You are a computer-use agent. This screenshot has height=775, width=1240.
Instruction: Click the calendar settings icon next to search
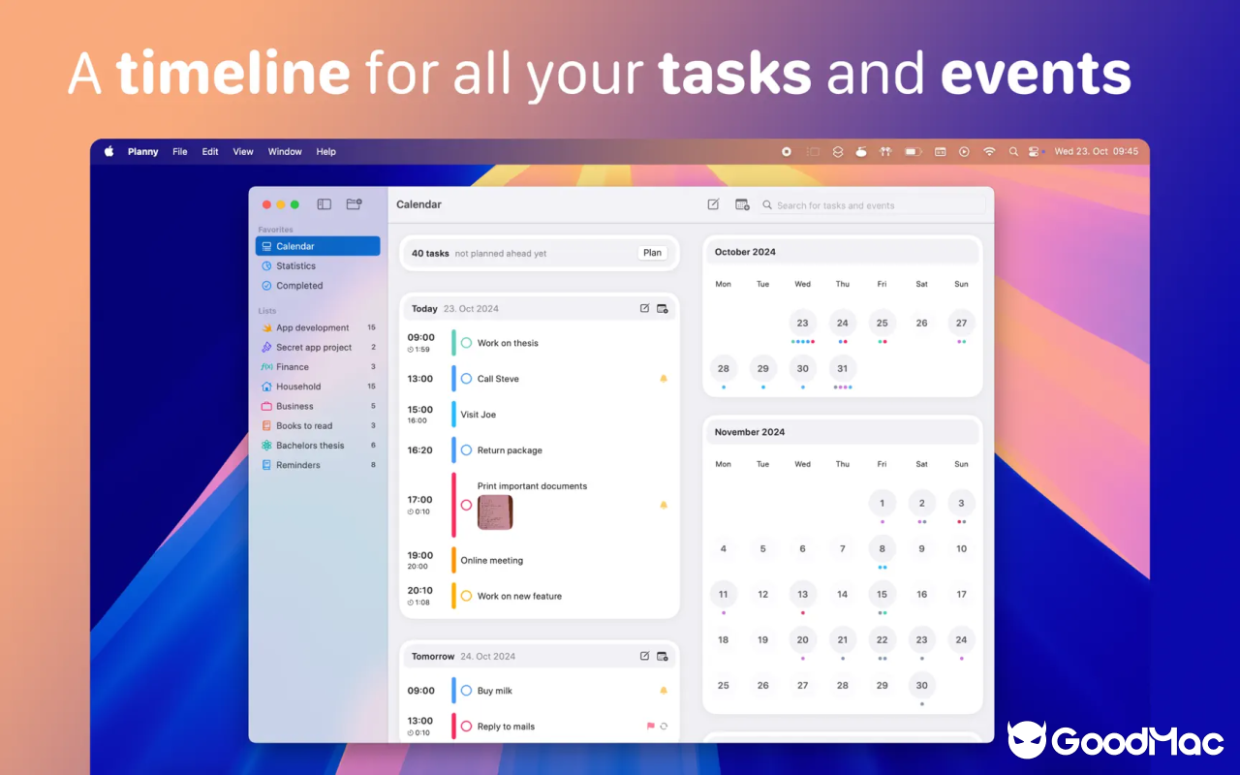click(742, 204)
